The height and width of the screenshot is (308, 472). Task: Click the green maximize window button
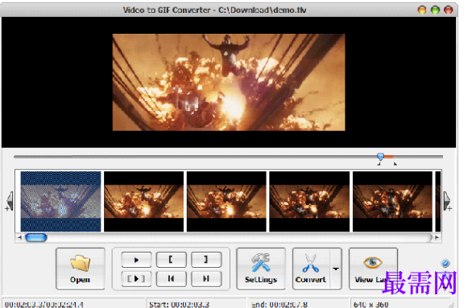pyautogui.click(x=435, y=10)
